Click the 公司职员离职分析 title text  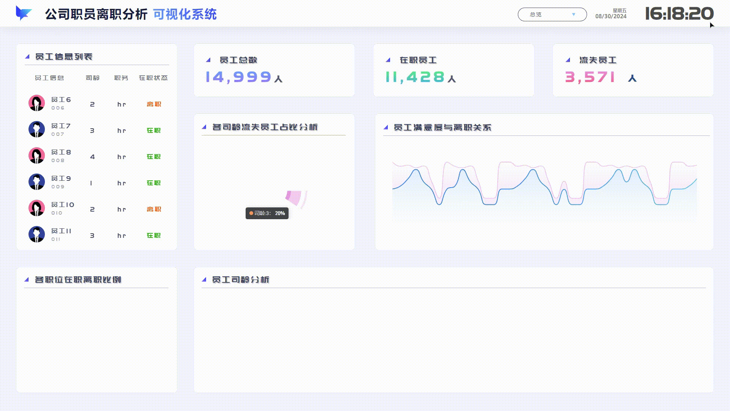coord(96,14)
